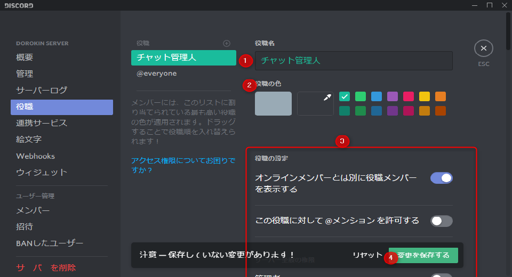Viewport: 512px width, 277px height.
Task: Click the role name input field
Action: 354,61
